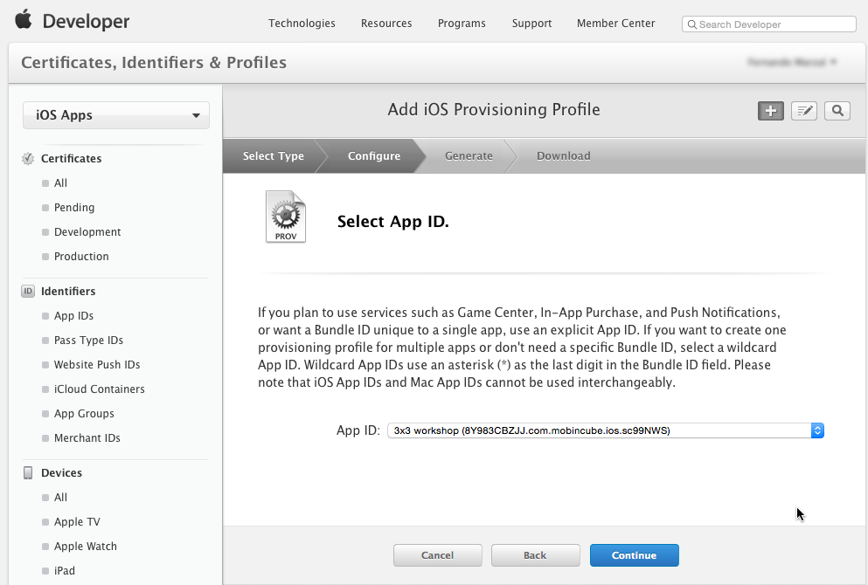The width and height of the screenshot is (868, 585).
Task: Select iPad devices
Action: coord(64,570)
